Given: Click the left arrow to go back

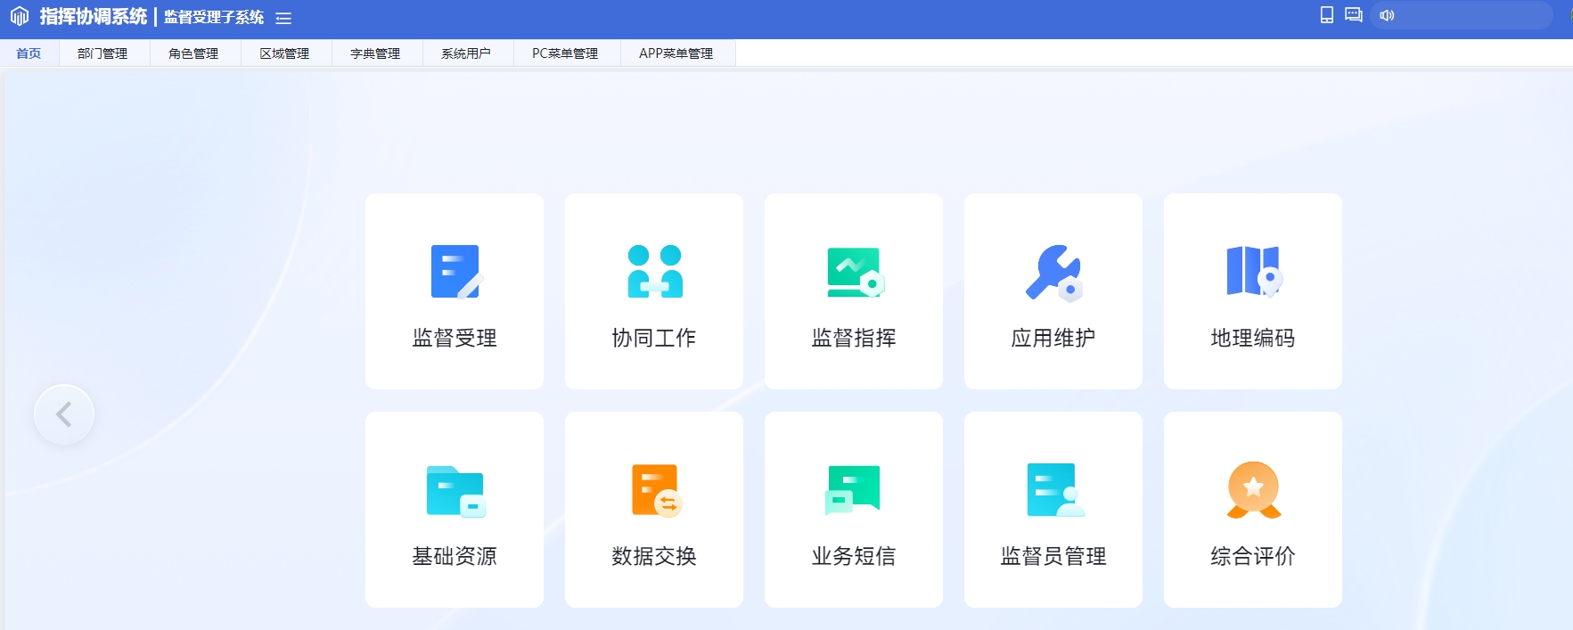Looking at the screenshot, I should pyautogui.click(x=64, y=414).
